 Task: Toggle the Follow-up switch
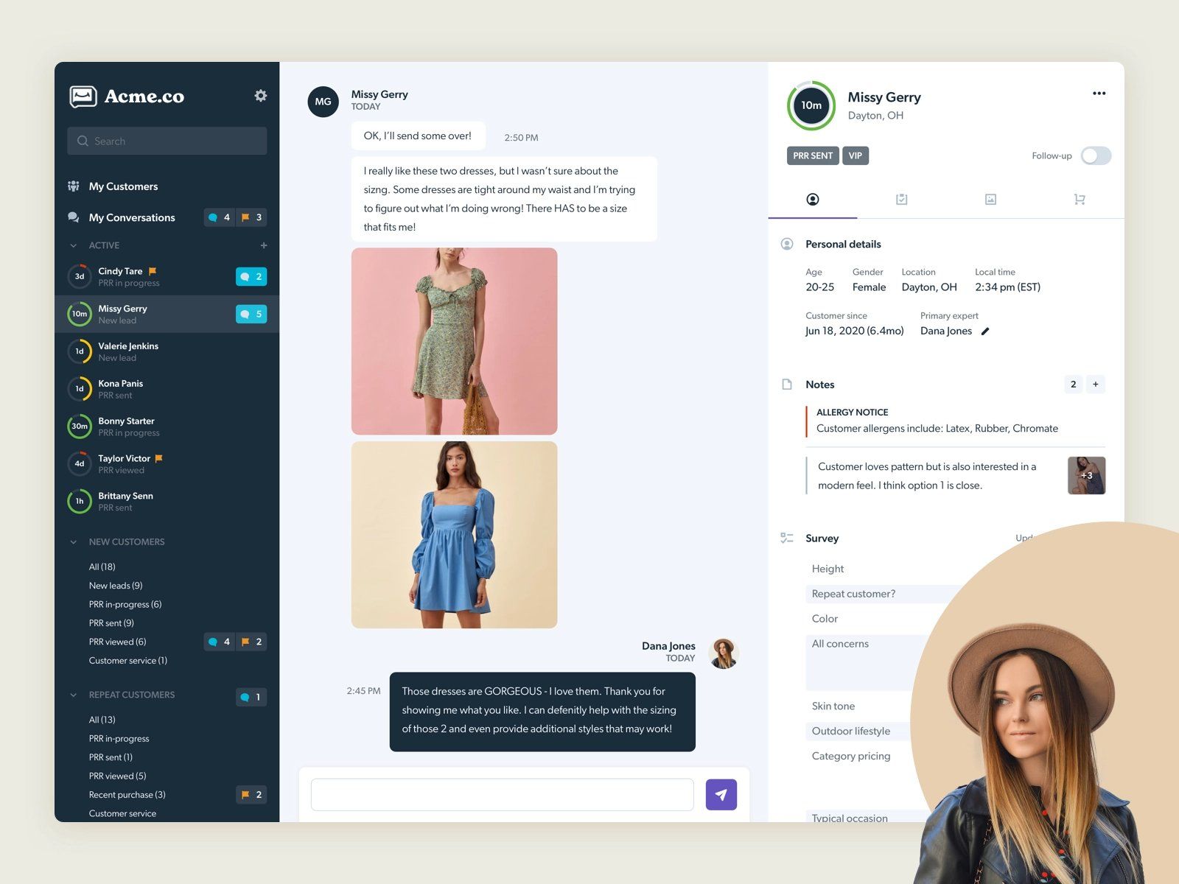tap(1095, 156)
